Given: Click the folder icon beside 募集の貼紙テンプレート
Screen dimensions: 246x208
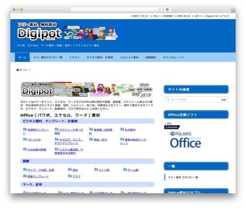Looking at the screenshot, I should pos(122,139).
